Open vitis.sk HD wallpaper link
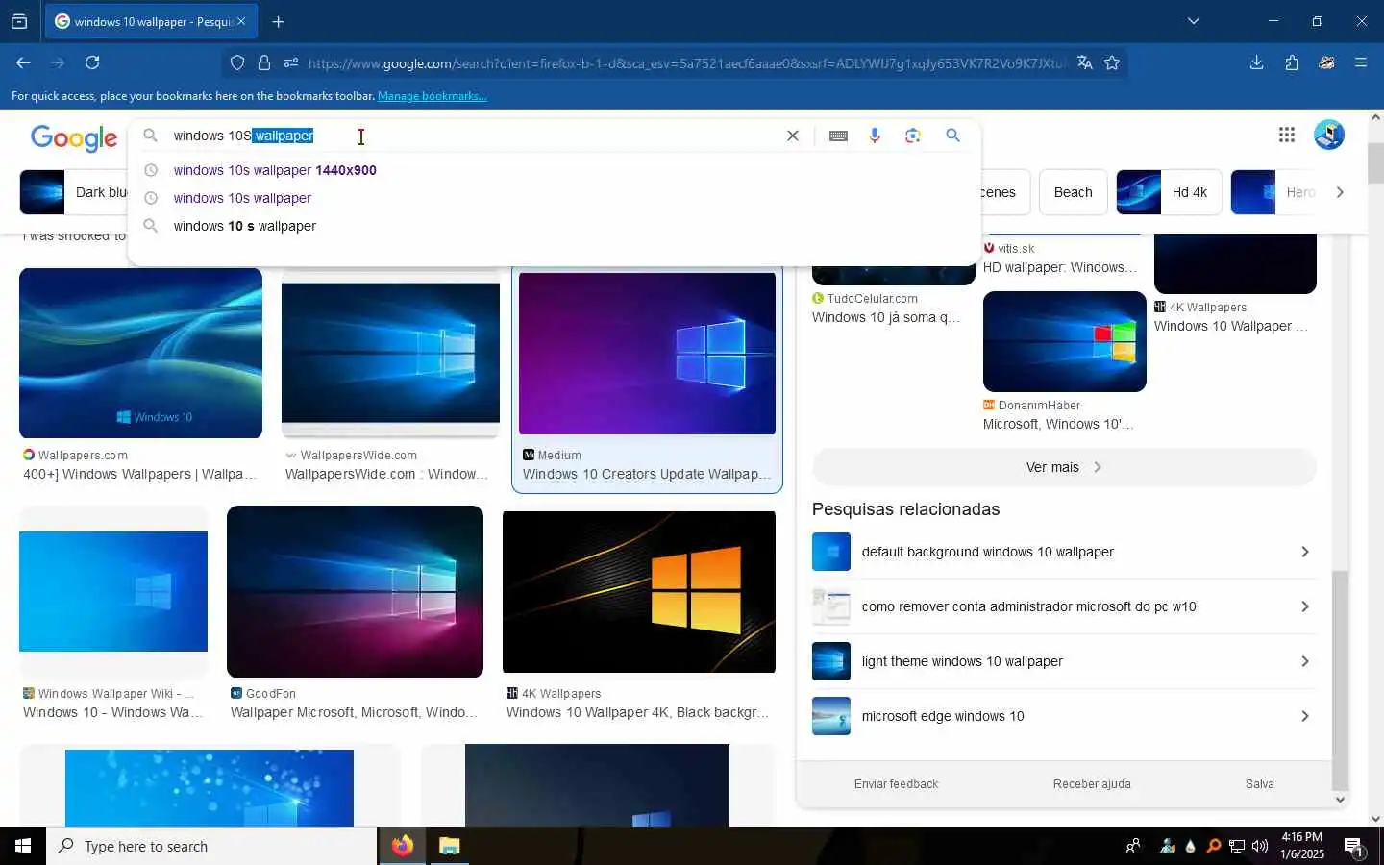This screenshot has height=865, width=1384. (x=1060, y=267)
